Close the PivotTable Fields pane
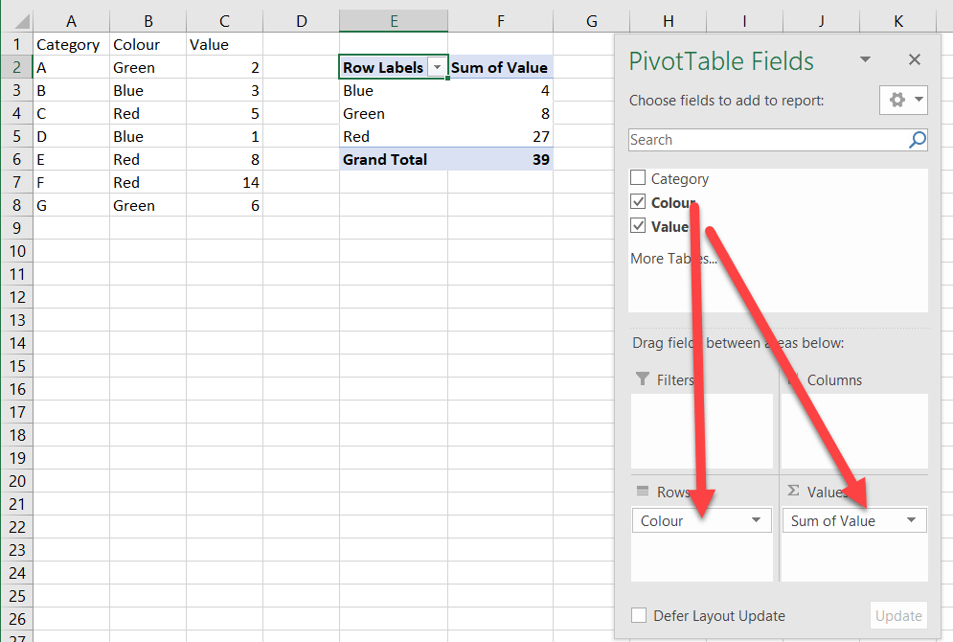 (x=914, y=59)
